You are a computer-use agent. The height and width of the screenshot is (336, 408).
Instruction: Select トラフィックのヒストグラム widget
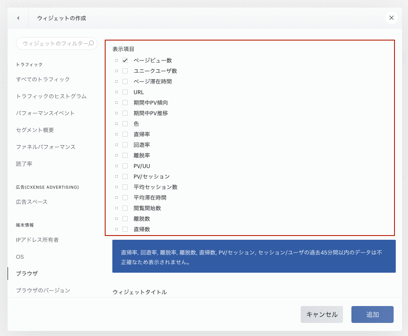click(x=51, y=96)
